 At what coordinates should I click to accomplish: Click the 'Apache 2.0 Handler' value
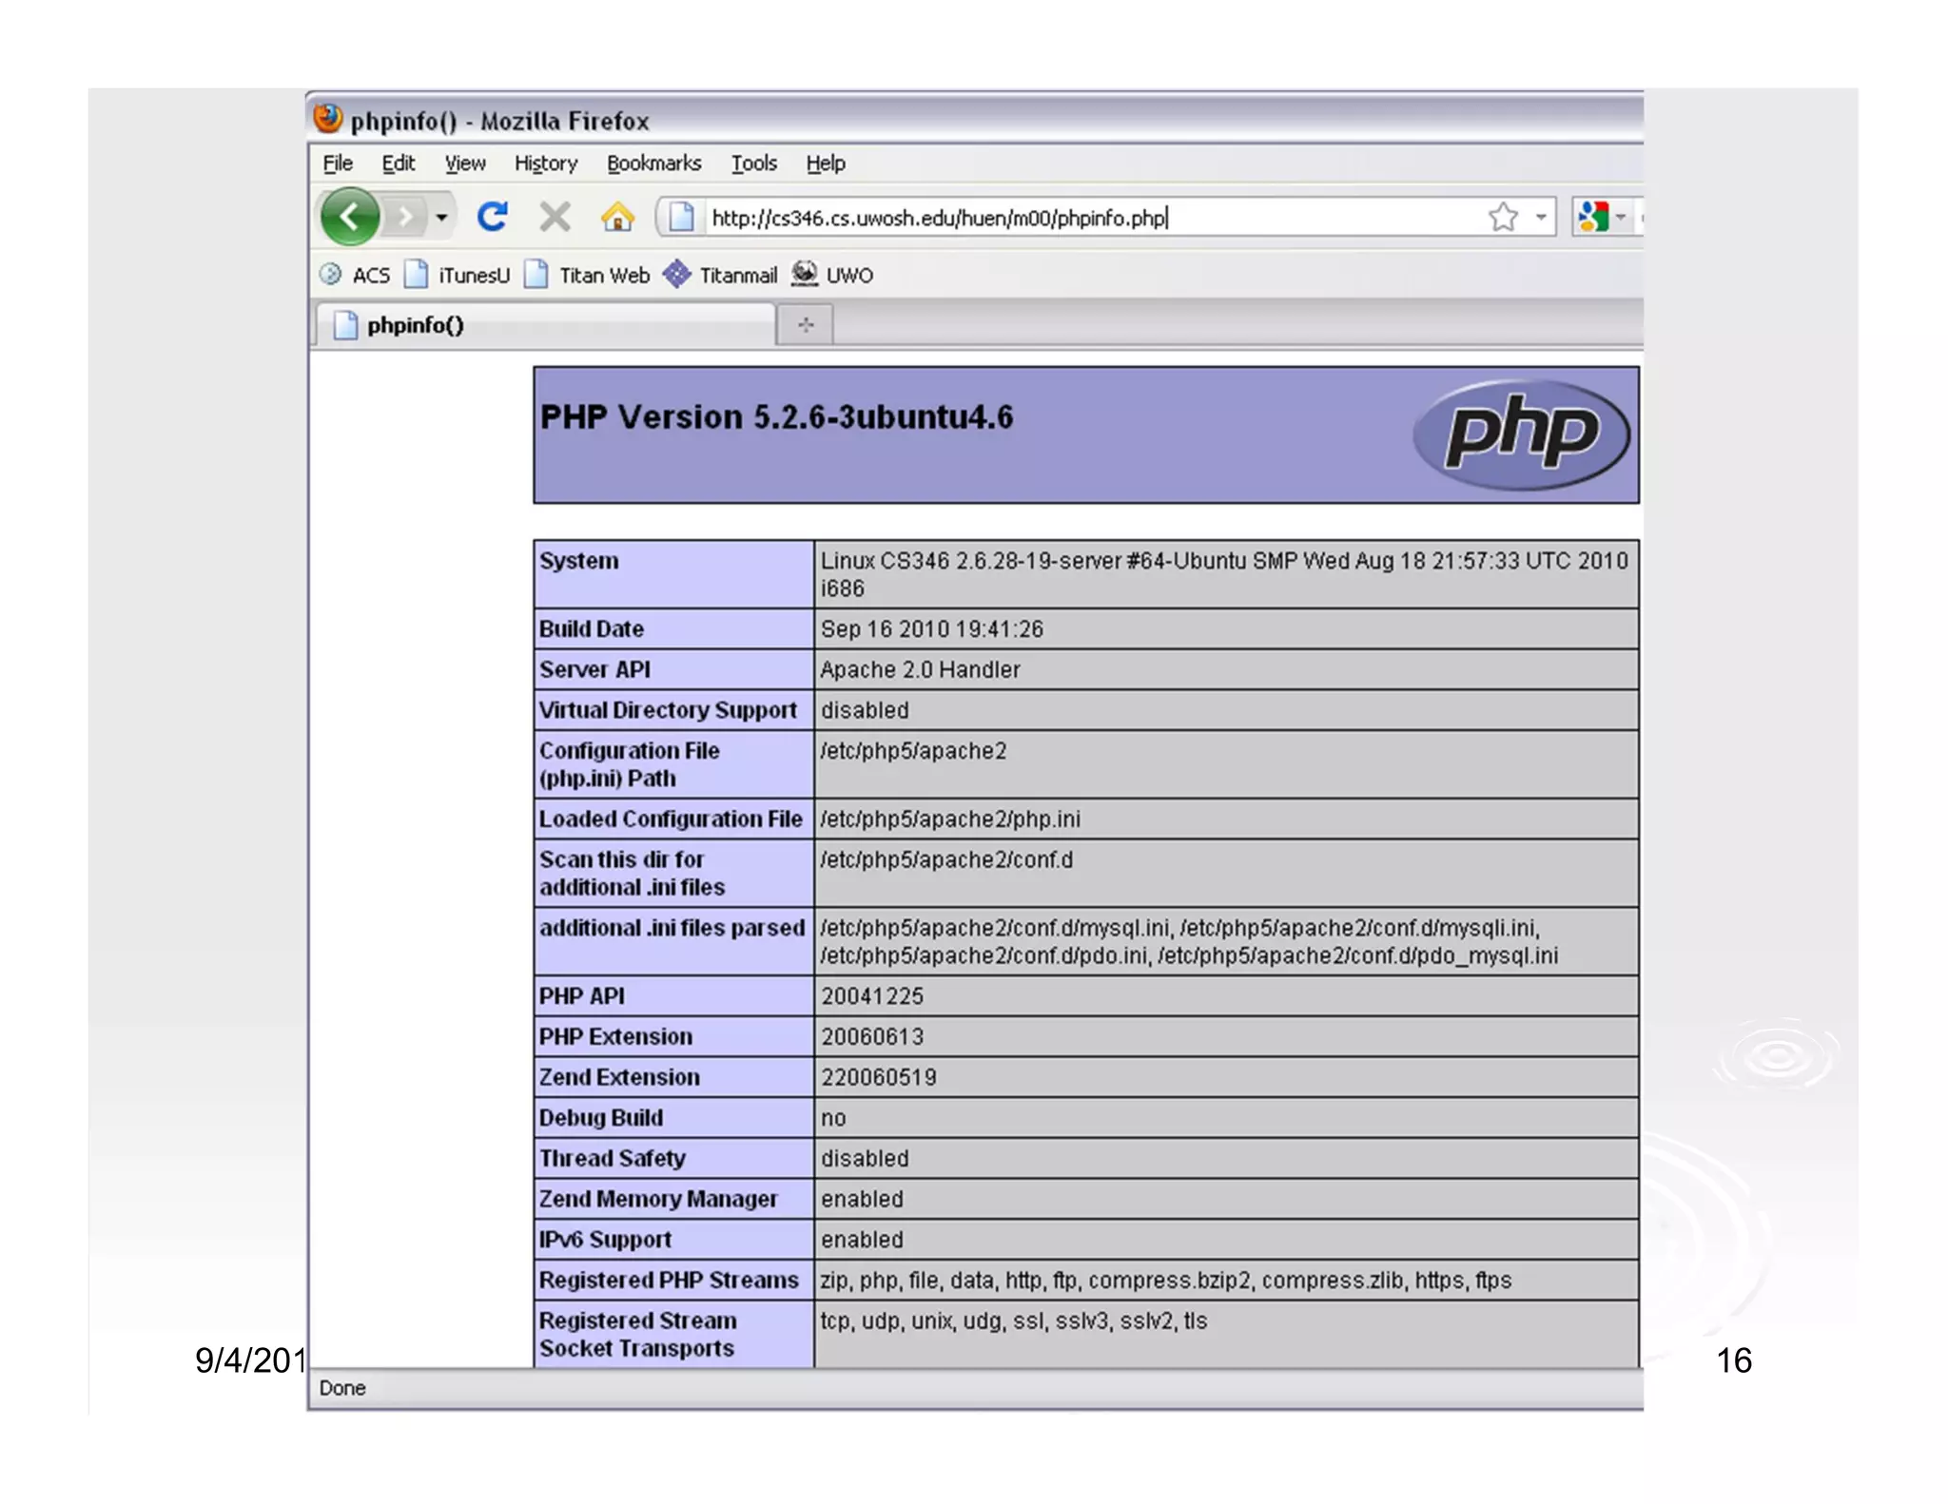920,670
